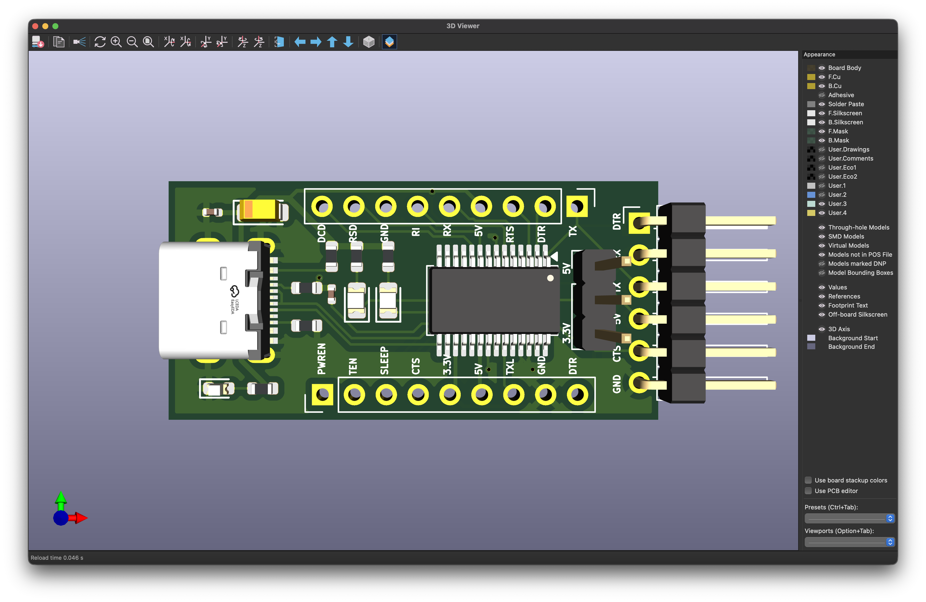926x602 pixels.
Task: Enable raytracing render mode from the toolbar
Action: point(79,42)
